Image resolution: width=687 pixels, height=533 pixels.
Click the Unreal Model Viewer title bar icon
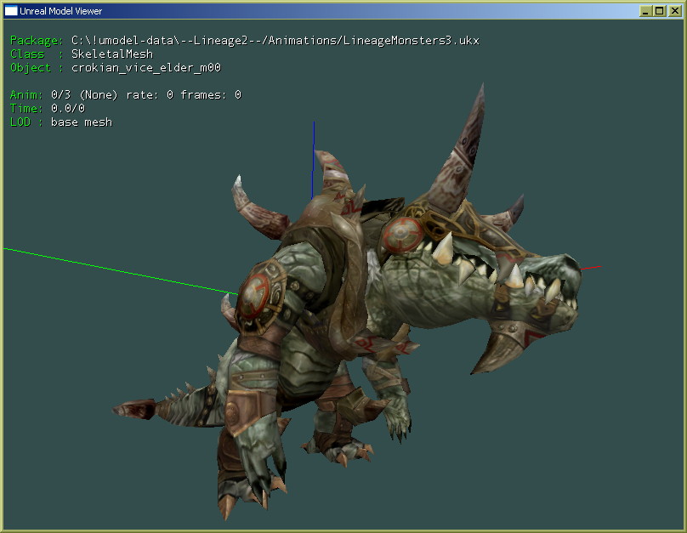click(10, 11)
